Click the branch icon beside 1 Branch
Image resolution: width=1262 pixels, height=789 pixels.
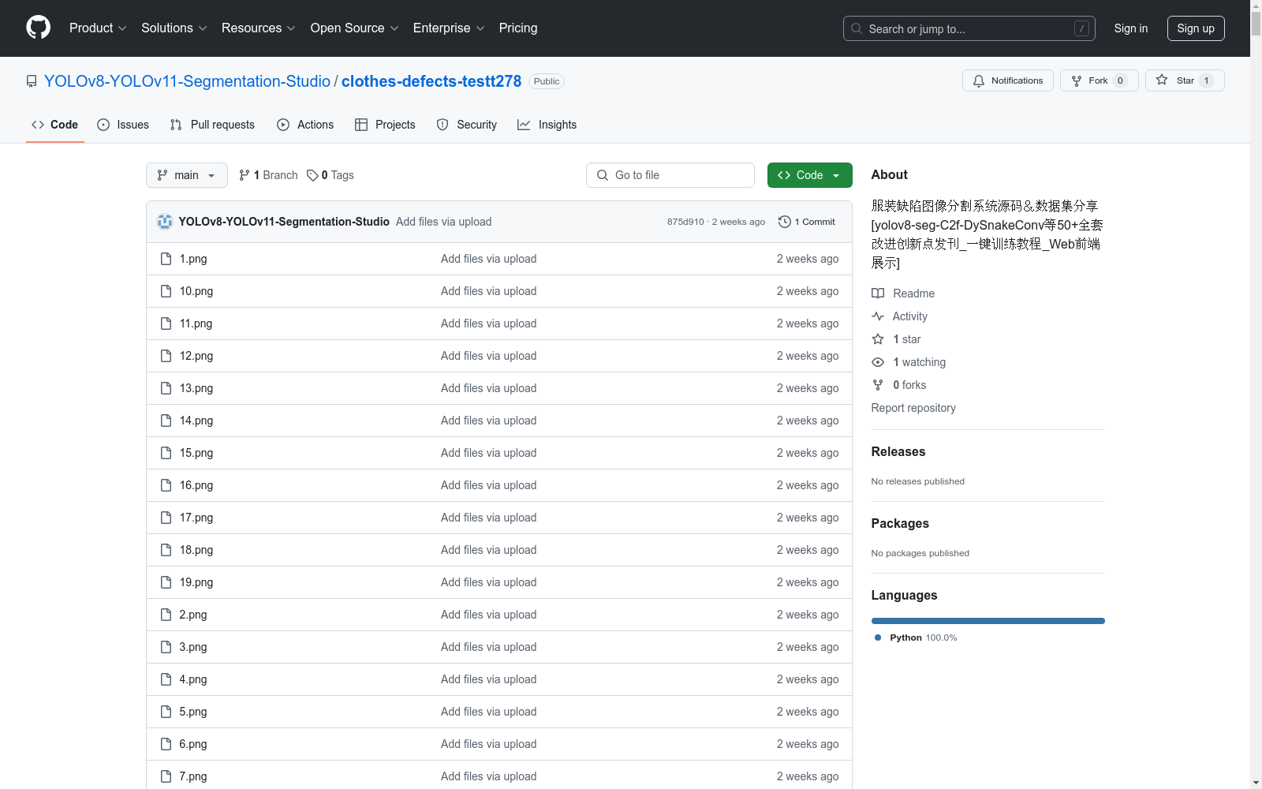(x=245, y=175)
